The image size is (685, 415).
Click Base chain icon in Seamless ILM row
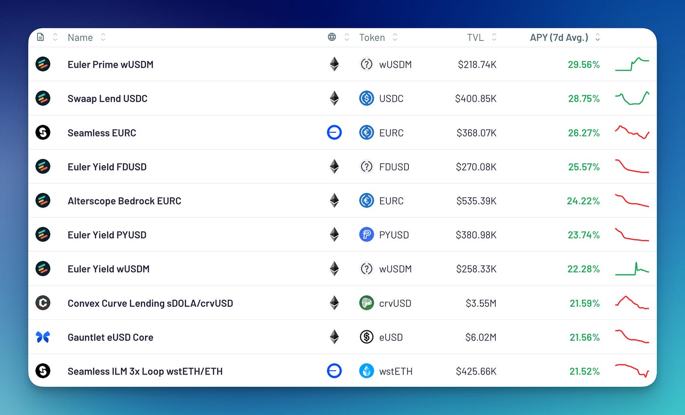[334, 371]
